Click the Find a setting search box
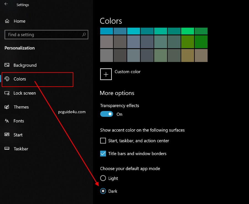The image size is (249, 204). (43, 35)
